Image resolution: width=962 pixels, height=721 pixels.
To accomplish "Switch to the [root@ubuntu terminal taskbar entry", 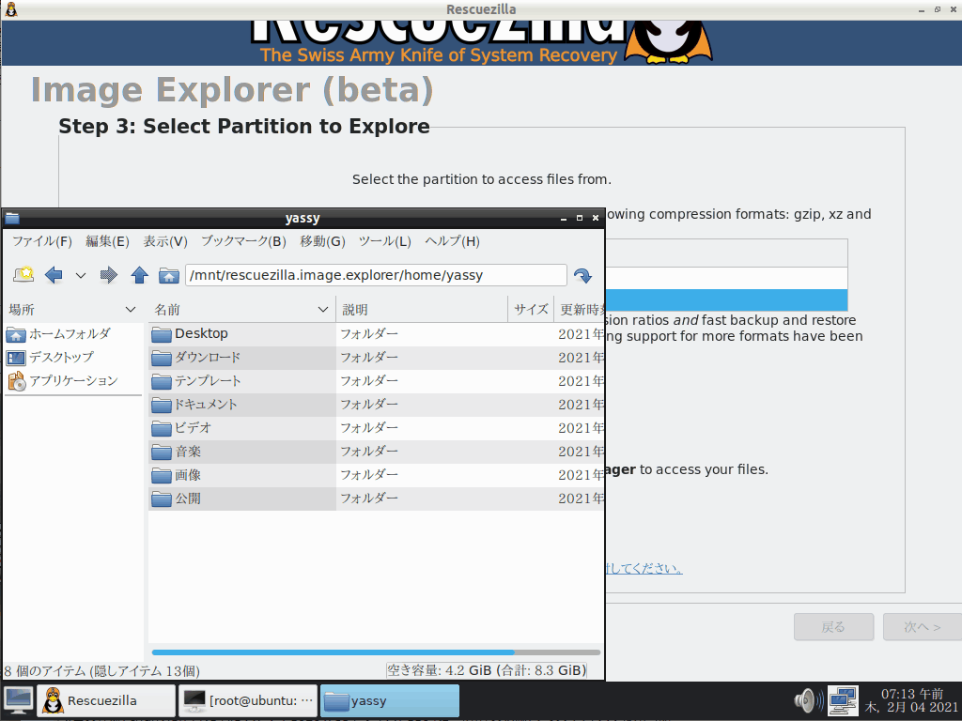I will (x=248, y=700).
